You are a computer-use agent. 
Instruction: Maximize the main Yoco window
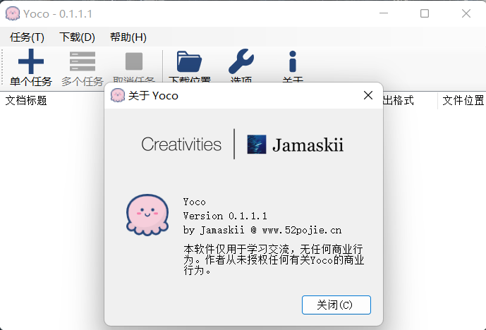coord(425,13)
